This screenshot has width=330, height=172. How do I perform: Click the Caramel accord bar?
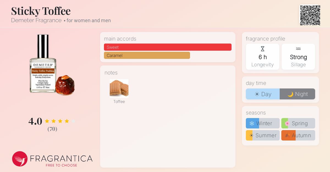tap(147, 55)
